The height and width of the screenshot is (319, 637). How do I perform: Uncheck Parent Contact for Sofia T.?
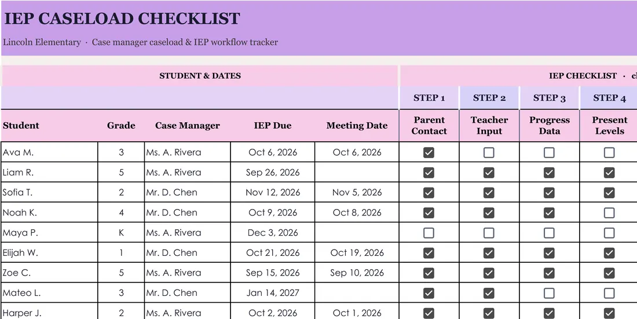coord(429,193)
